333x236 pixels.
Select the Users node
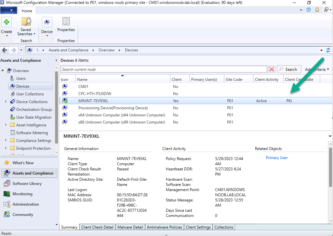[x=21, y=79]
